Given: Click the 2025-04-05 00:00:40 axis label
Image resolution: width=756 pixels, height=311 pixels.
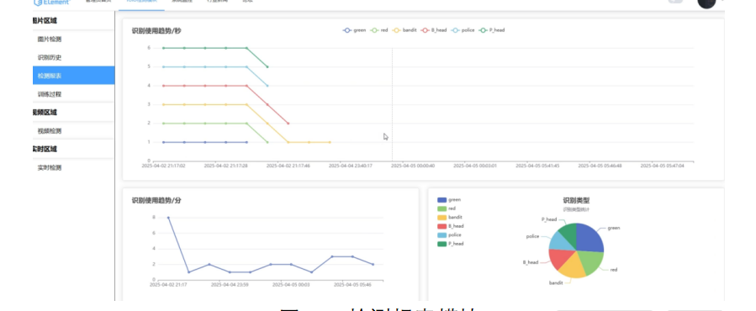Looking at the screenshot, I should point(413,166).
